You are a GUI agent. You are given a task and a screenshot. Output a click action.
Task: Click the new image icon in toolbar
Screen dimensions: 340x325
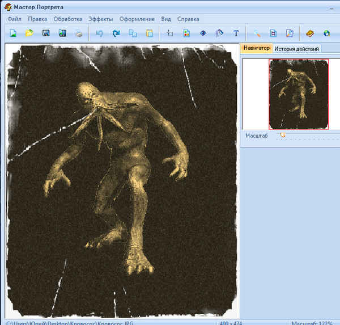point(12,33)
